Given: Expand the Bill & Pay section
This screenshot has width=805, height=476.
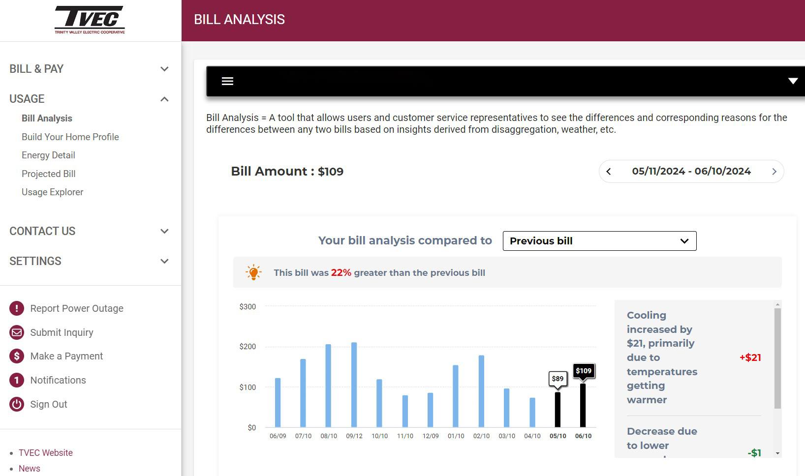Looking at the screenshot, I should (164, 69).
